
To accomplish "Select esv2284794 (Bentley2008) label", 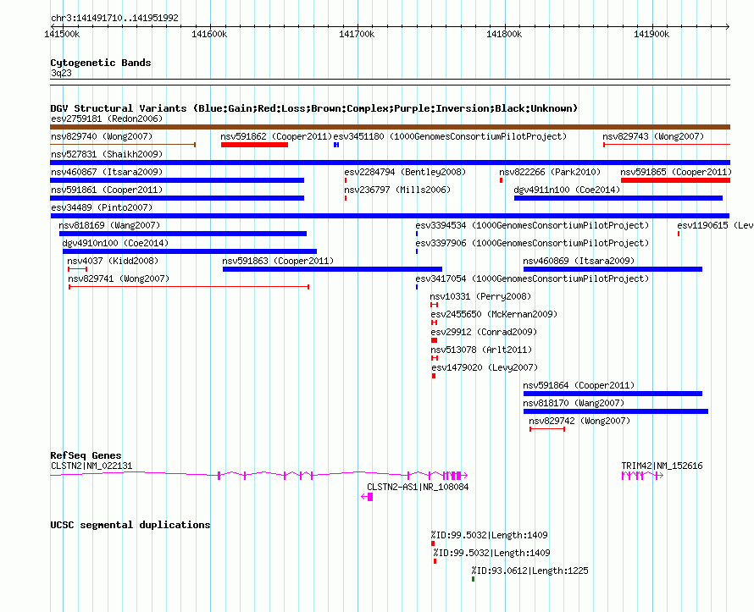I will pos(405,172).
